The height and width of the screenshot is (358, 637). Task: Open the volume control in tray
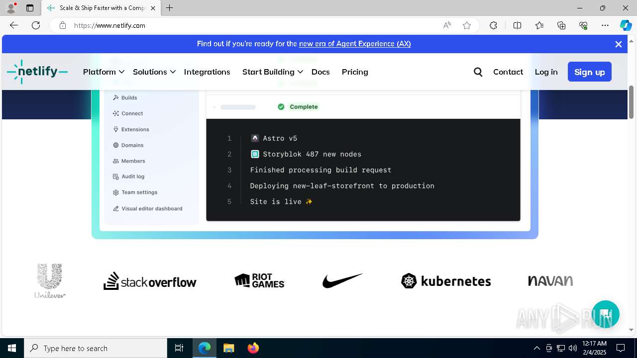pyautogui.click(x=573, y=348)
